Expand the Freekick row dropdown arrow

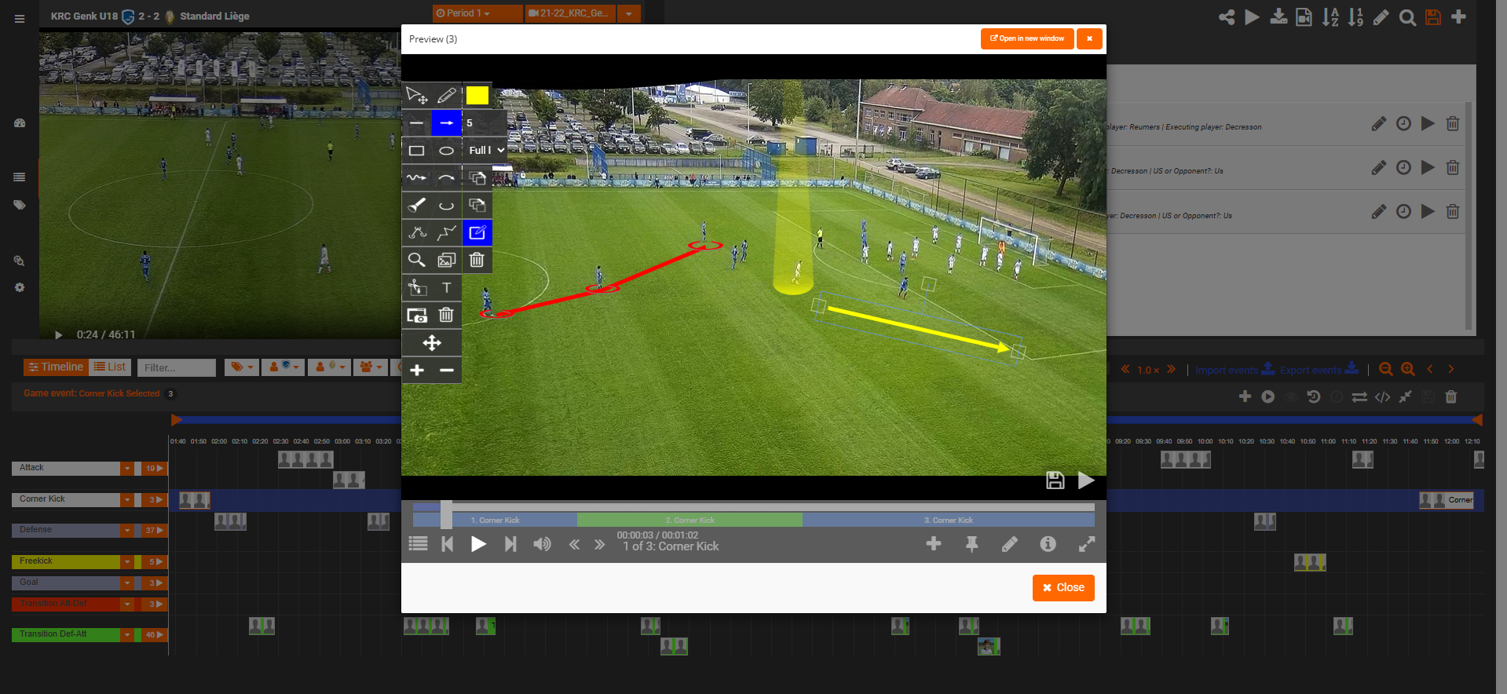pos(127,562)
